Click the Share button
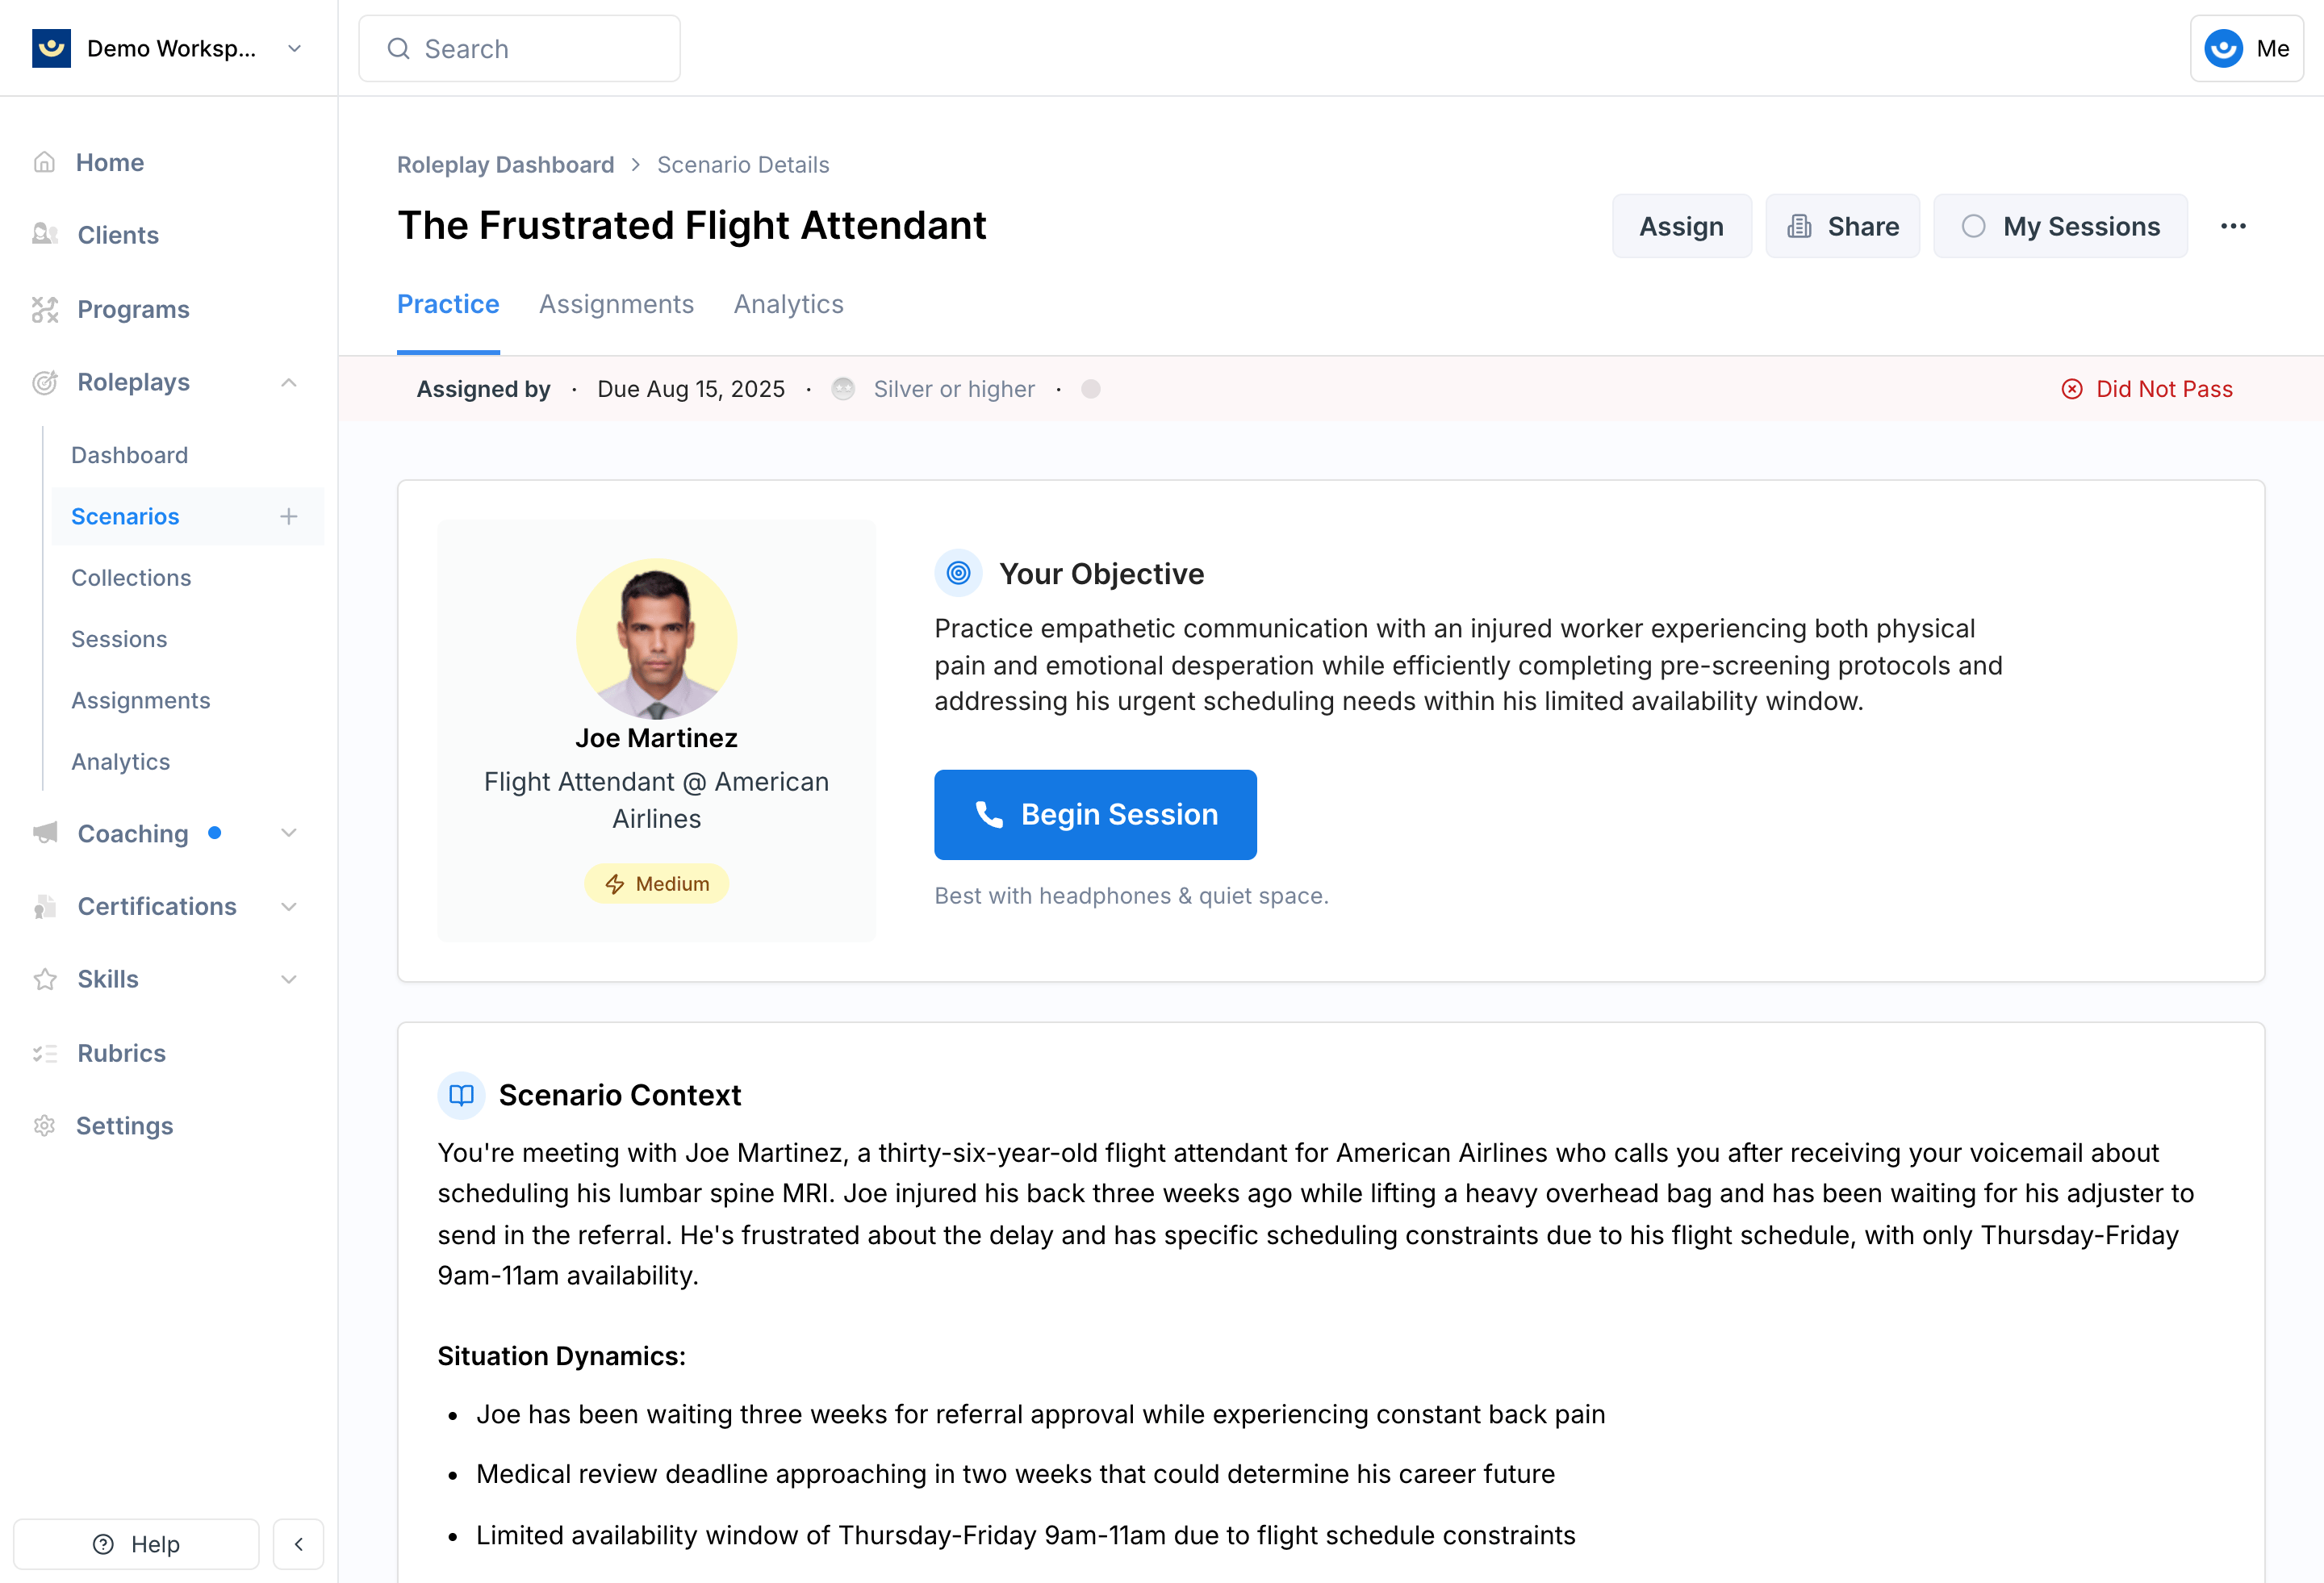The width and height of the screenshot is (2324, 1583). pos(1842,226)
